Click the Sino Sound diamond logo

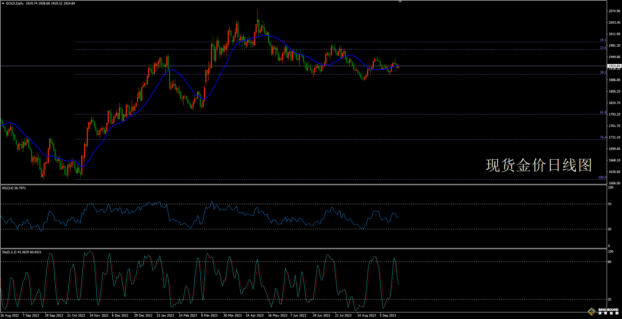pos(592,311)
